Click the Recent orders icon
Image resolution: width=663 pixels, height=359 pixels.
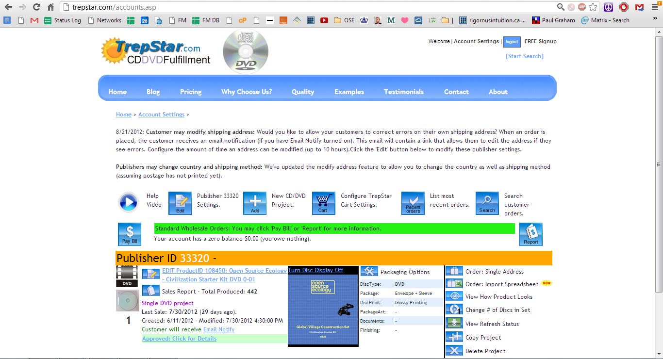tap(413, 203)
